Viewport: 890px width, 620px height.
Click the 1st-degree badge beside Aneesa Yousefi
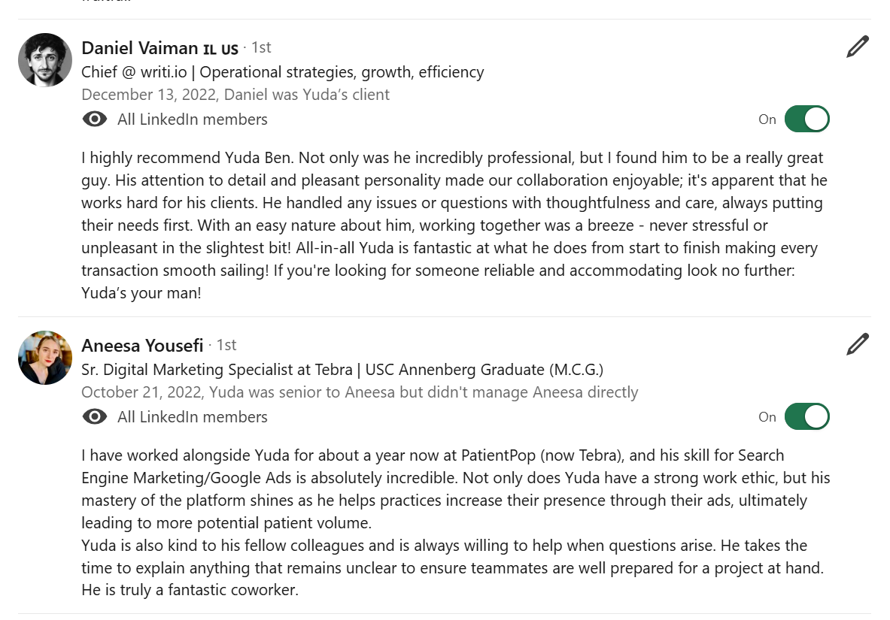226,345
